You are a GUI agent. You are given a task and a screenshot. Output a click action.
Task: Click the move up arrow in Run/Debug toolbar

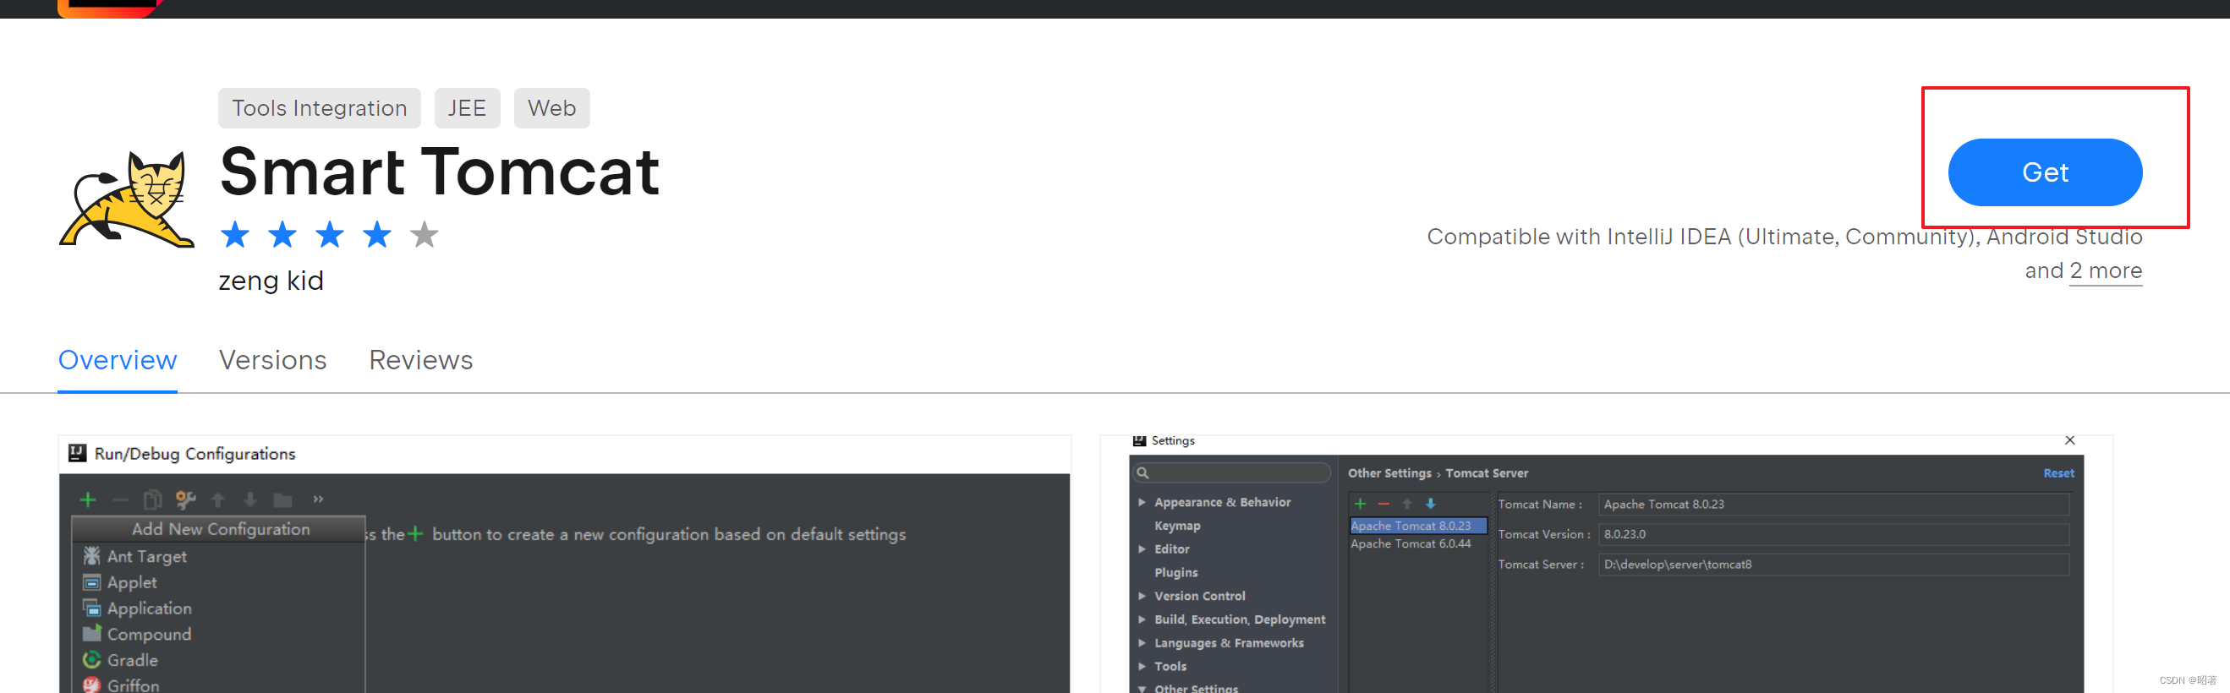pyautogui.click(x=218, y=499)
